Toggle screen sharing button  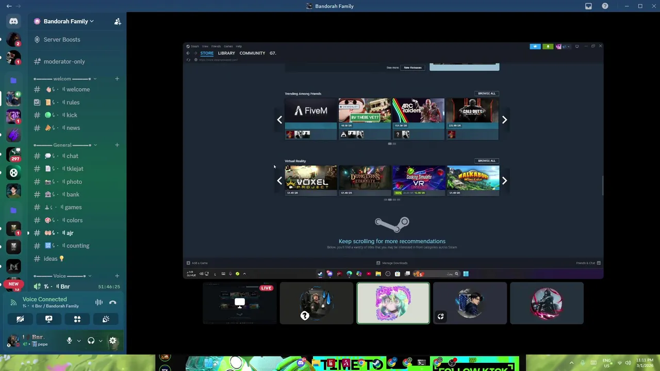(48, 319)
